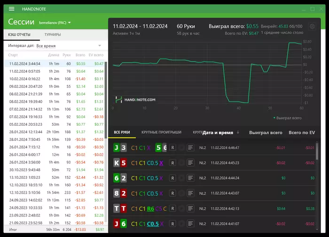Click the Итог total -$13.03 value
The height and width of the screenshot is (237, 329).
pyautogui.click(x=80, y=229)
